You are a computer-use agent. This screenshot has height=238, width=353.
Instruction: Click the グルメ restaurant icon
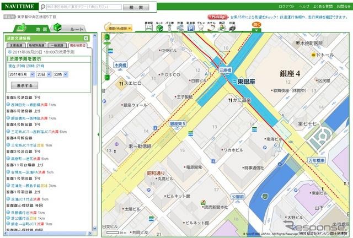tap(201, 27)
